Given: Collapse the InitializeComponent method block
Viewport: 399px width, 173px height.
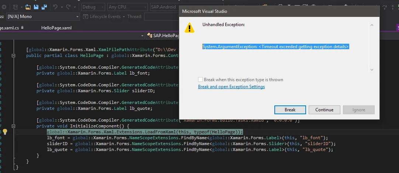Looking at the screenshot, I should point(14,126).
